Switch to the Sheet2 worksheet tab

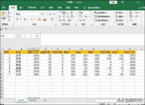(32, 100)
